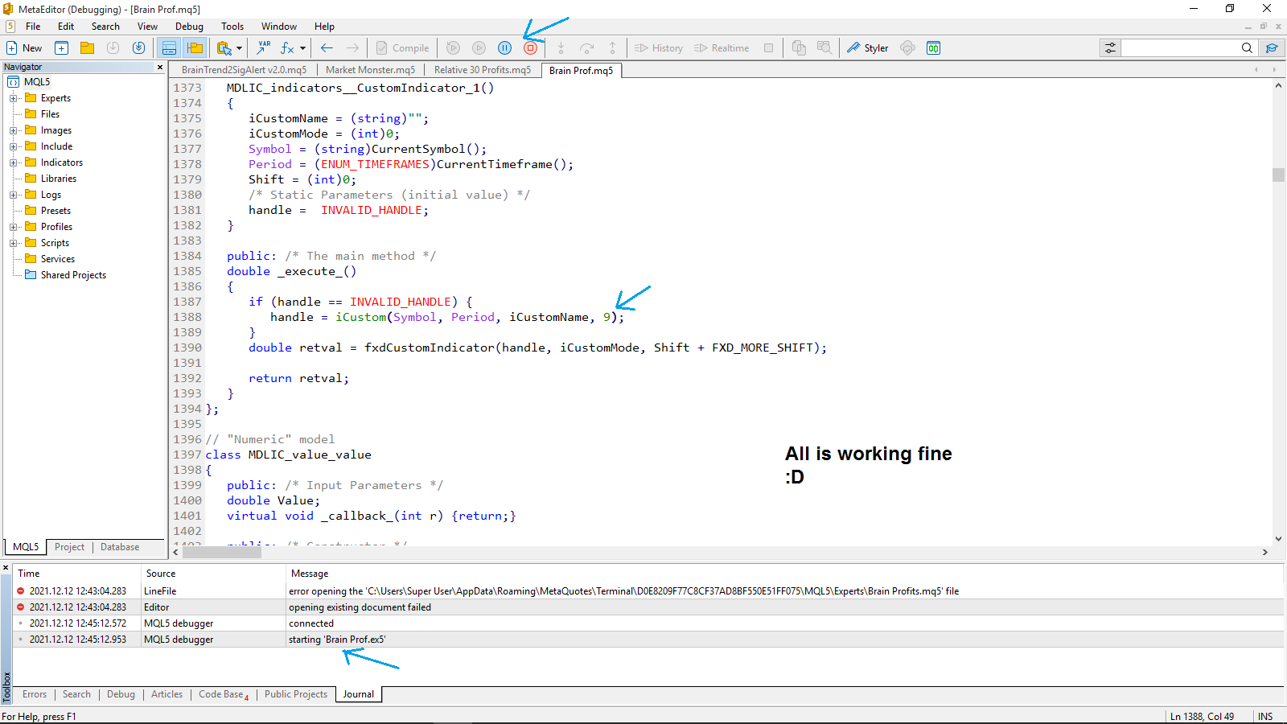Focus the toolbar search input field
1287x724 pixels.
tap(1179, 47)
